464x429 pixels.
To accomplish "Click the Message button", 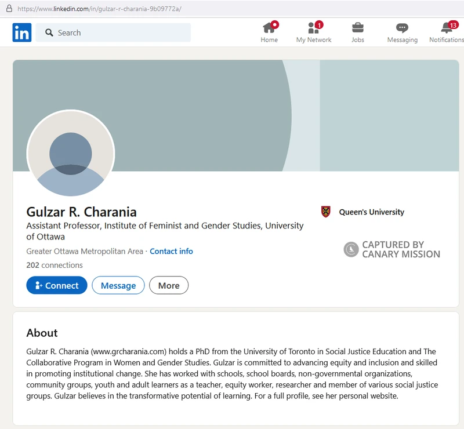I will pos(118,285).
